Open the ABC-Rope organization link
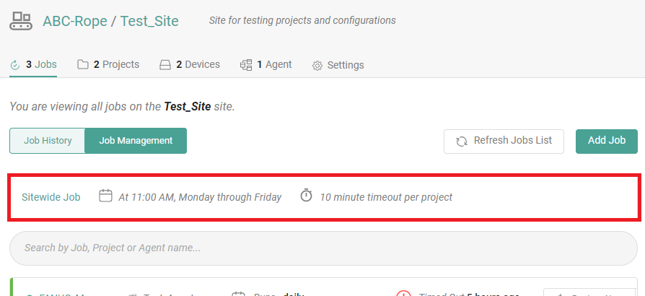645x296 pixels. [73, 21]
